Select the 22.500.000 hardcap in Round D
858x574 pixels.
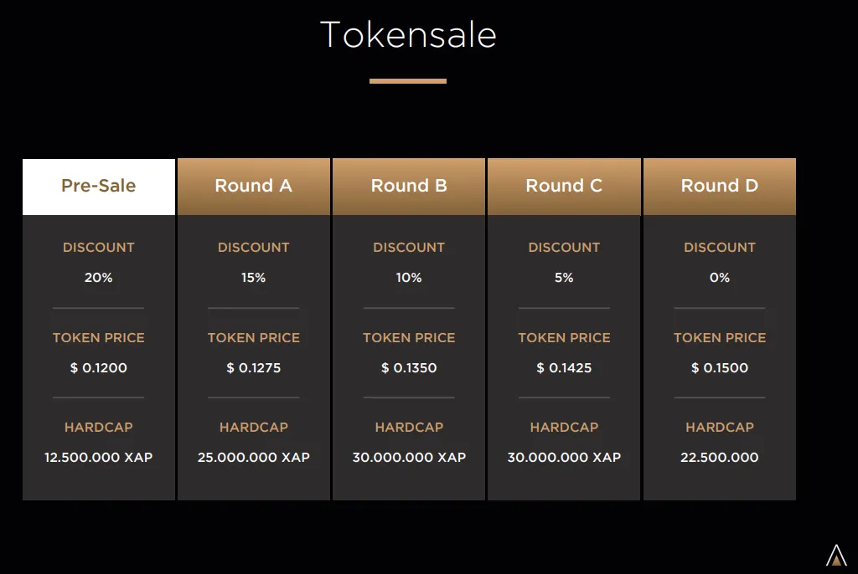(720, 457)
